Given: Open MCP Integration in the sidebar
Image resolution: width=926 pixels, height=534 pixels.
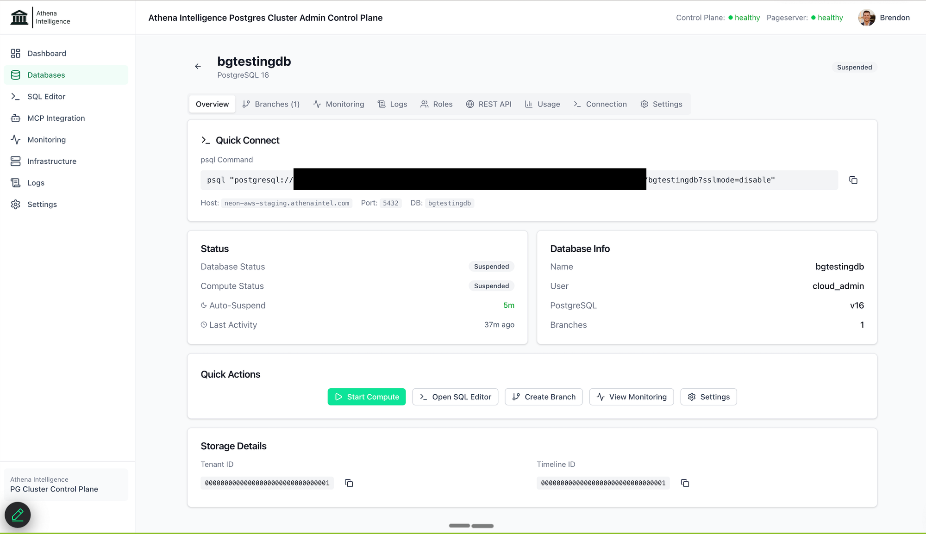Looking at the screenshot, I should [56, 118].
